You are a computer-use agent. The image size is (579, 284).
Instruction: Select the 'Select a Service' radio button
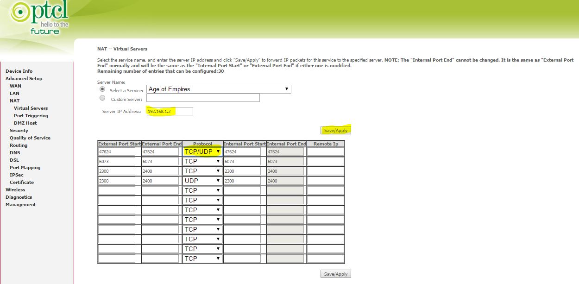point(102,89)
